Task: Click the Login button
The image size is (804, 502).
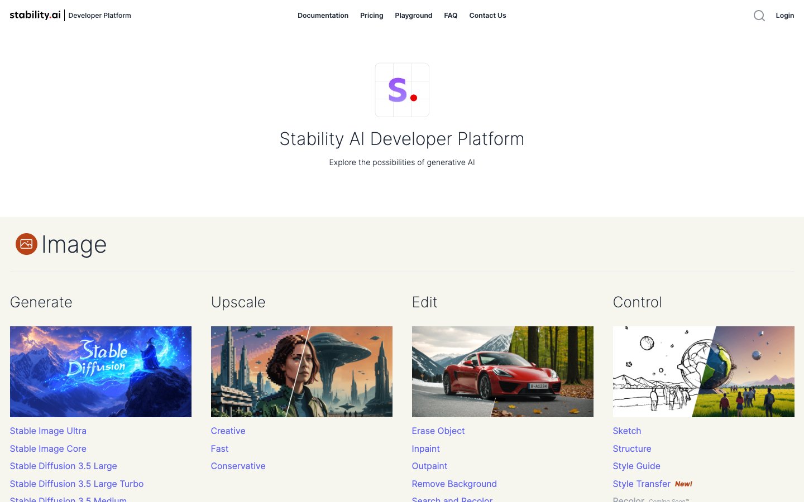Action: 784,16
